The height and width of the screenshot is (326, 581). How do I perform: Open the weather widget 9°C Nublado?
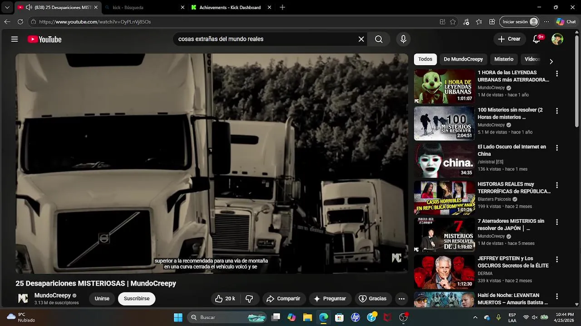21,317
